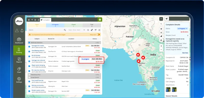The image size is (204, 98).
Task: Click the sort order icon in toolbar
Action: [99, 30]
